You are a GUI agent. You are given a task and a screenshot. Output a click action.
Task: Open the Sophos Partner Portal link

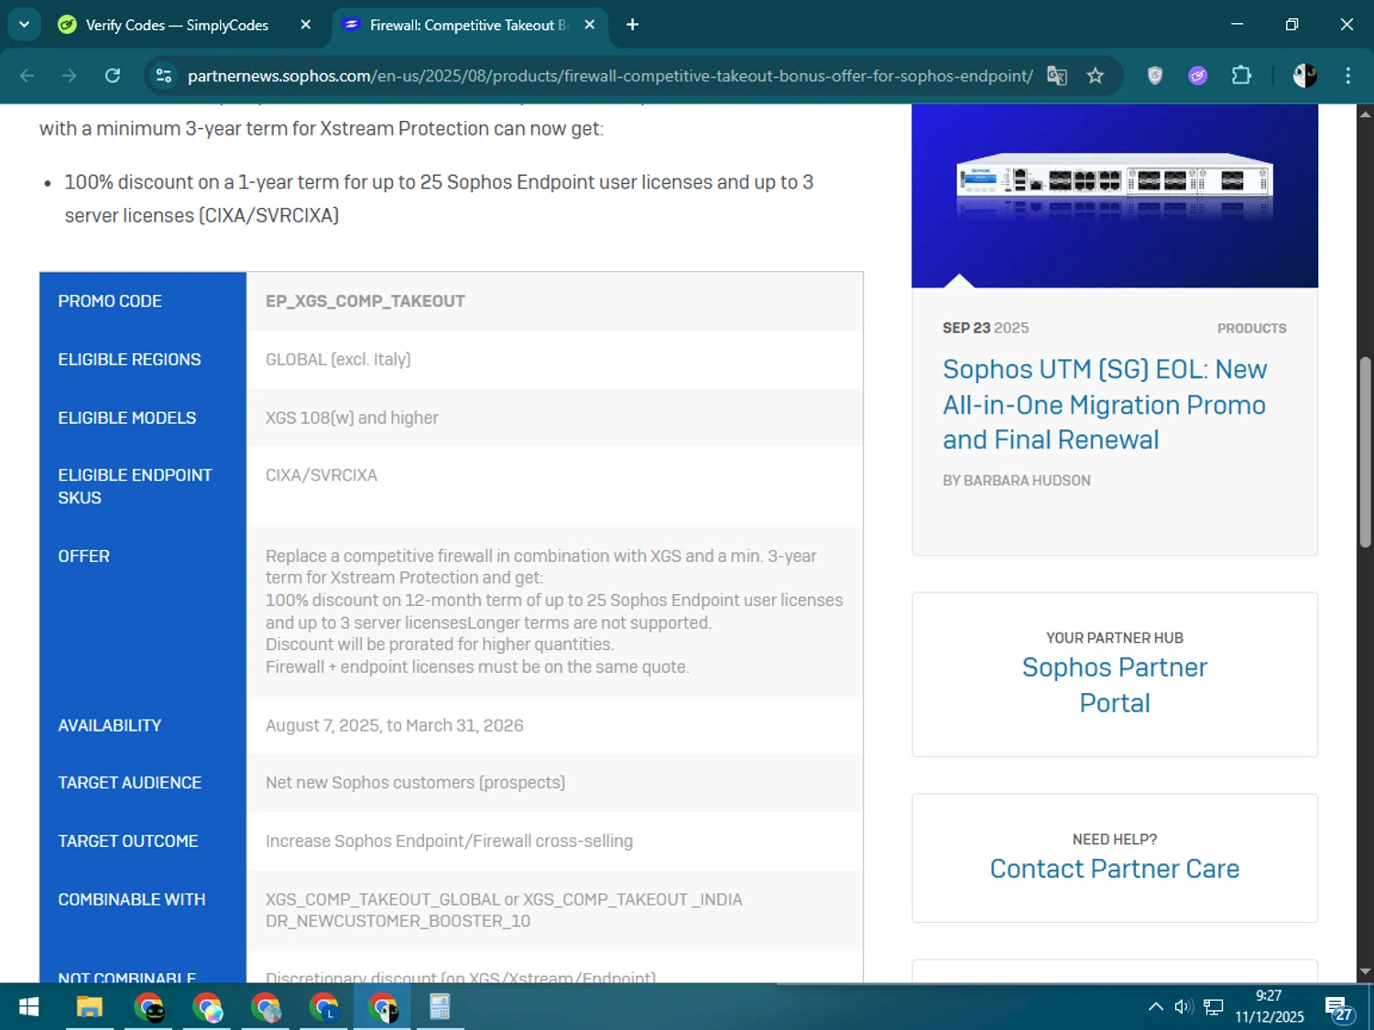(x=1115, y=685)
